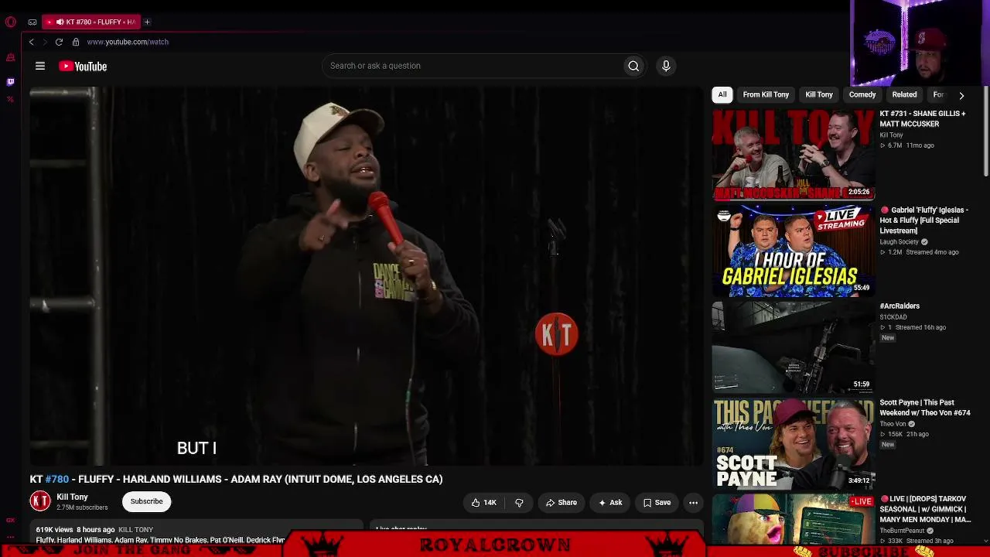Share this video
This screenshot has width=990, height=557.
tap(561, 503)
